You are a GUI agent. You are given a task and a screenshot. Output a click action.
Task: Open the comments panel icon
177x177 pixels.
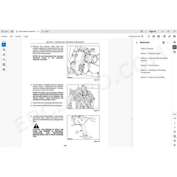(174, 42)
